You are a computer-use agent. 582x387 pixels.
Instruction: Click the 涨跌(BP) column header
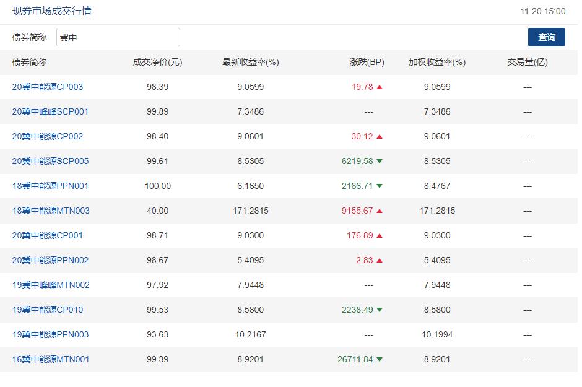click(x=367, y=62)
